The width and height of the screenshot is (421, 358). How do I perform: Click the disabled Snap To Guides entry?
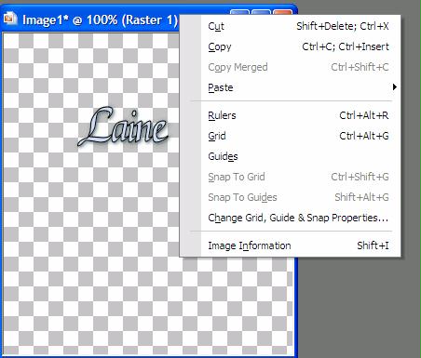(291, 197)
